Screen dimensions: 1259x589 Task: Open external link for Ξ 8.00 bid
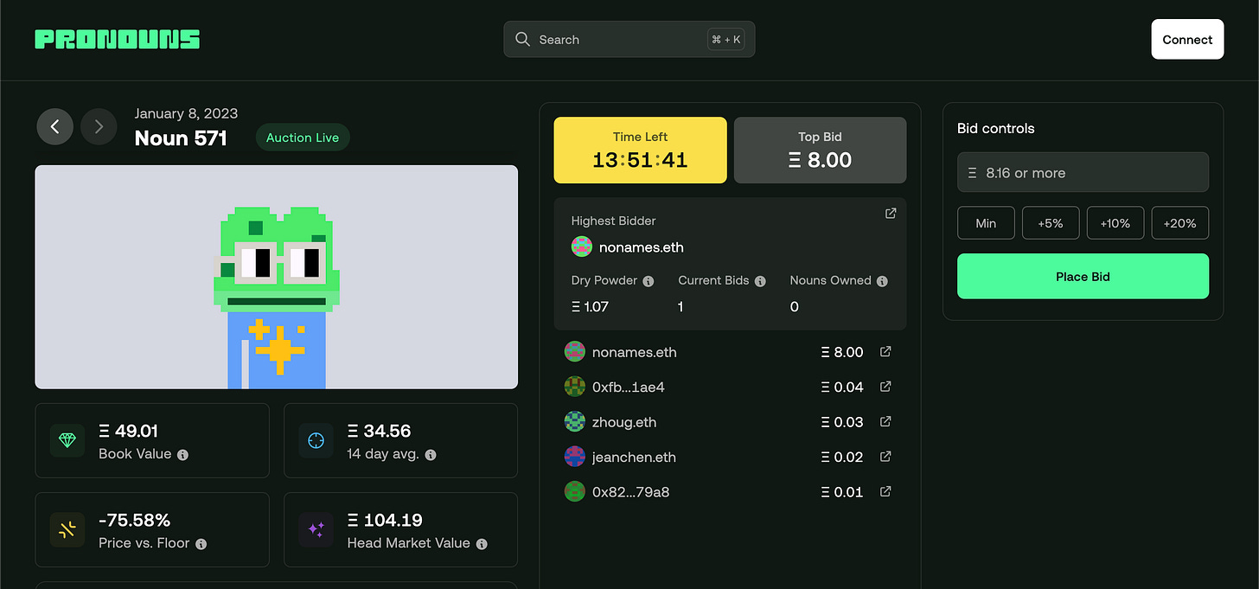pos(885,352)
